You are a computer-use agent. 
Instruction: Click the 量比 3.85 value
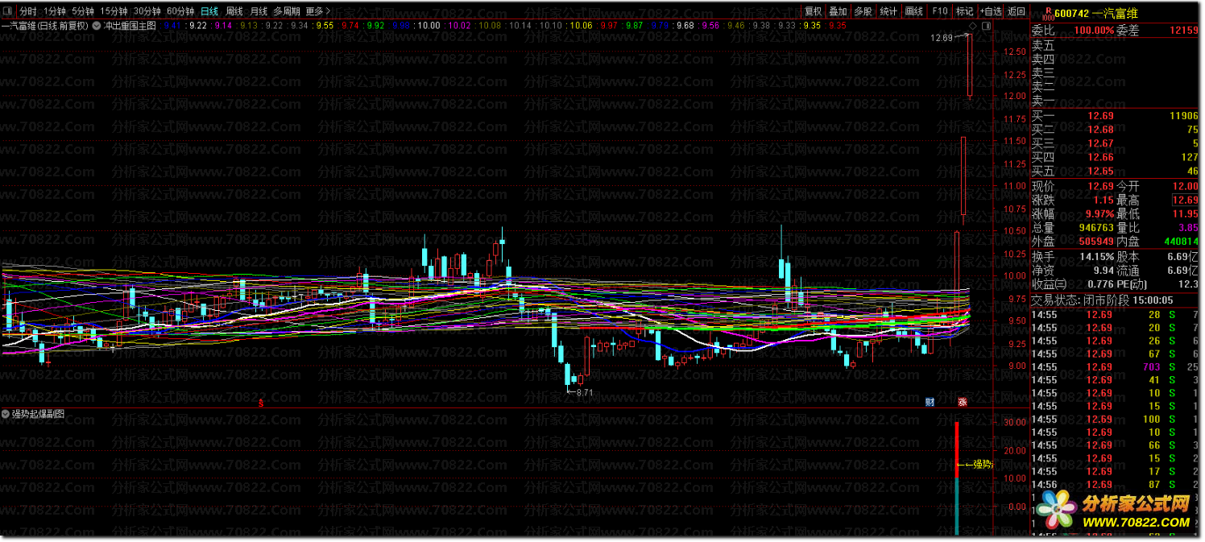(1188, 227)
